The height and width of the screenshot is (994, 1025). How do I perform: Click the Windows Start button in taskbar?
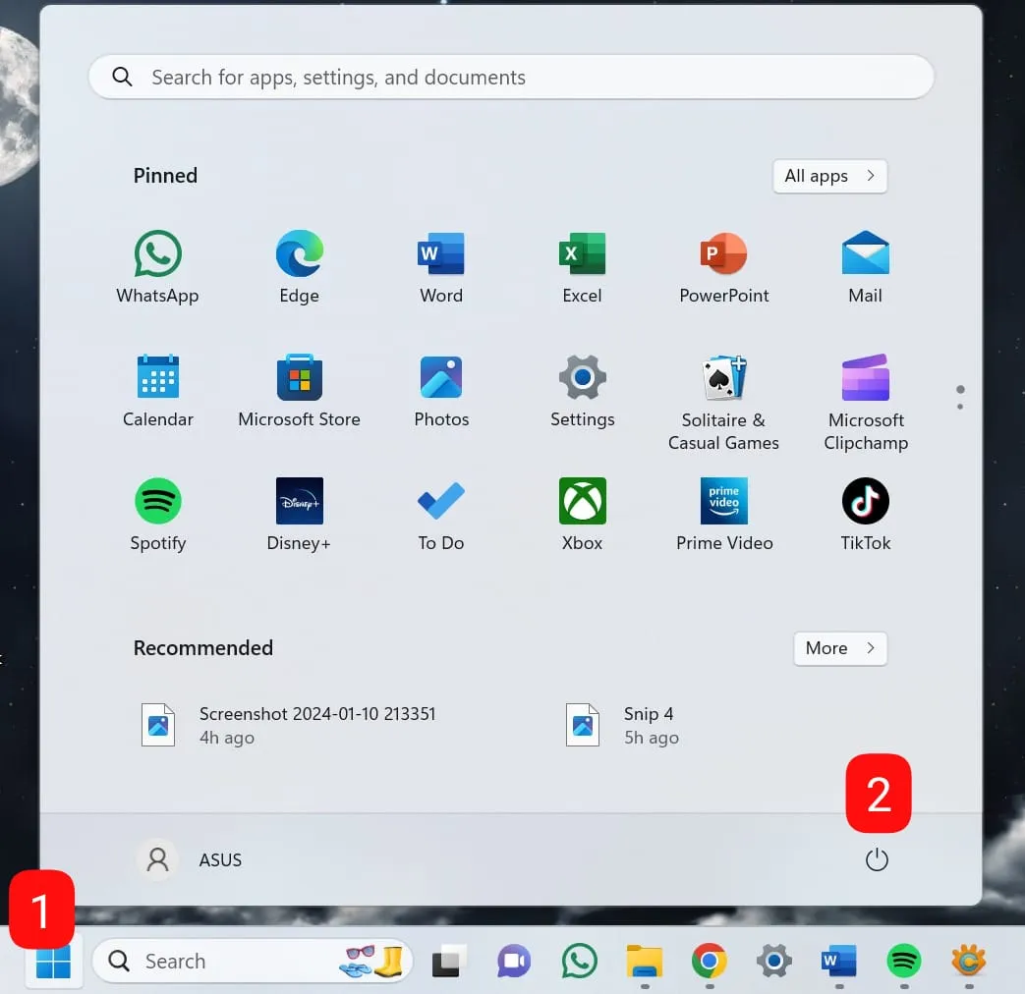(x=53, y=963)
